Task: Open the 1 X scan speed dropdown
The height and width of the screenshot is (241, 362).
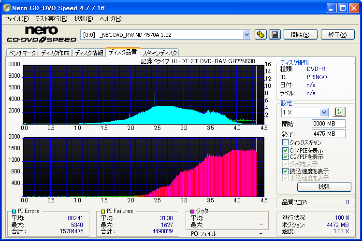Action: click(324, 113)
